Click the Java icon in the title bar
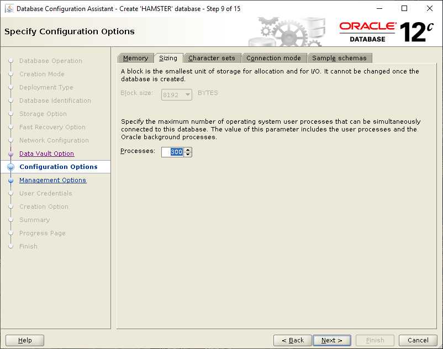The height and width of the screenshot is (349, 443). tap(9, 8)
